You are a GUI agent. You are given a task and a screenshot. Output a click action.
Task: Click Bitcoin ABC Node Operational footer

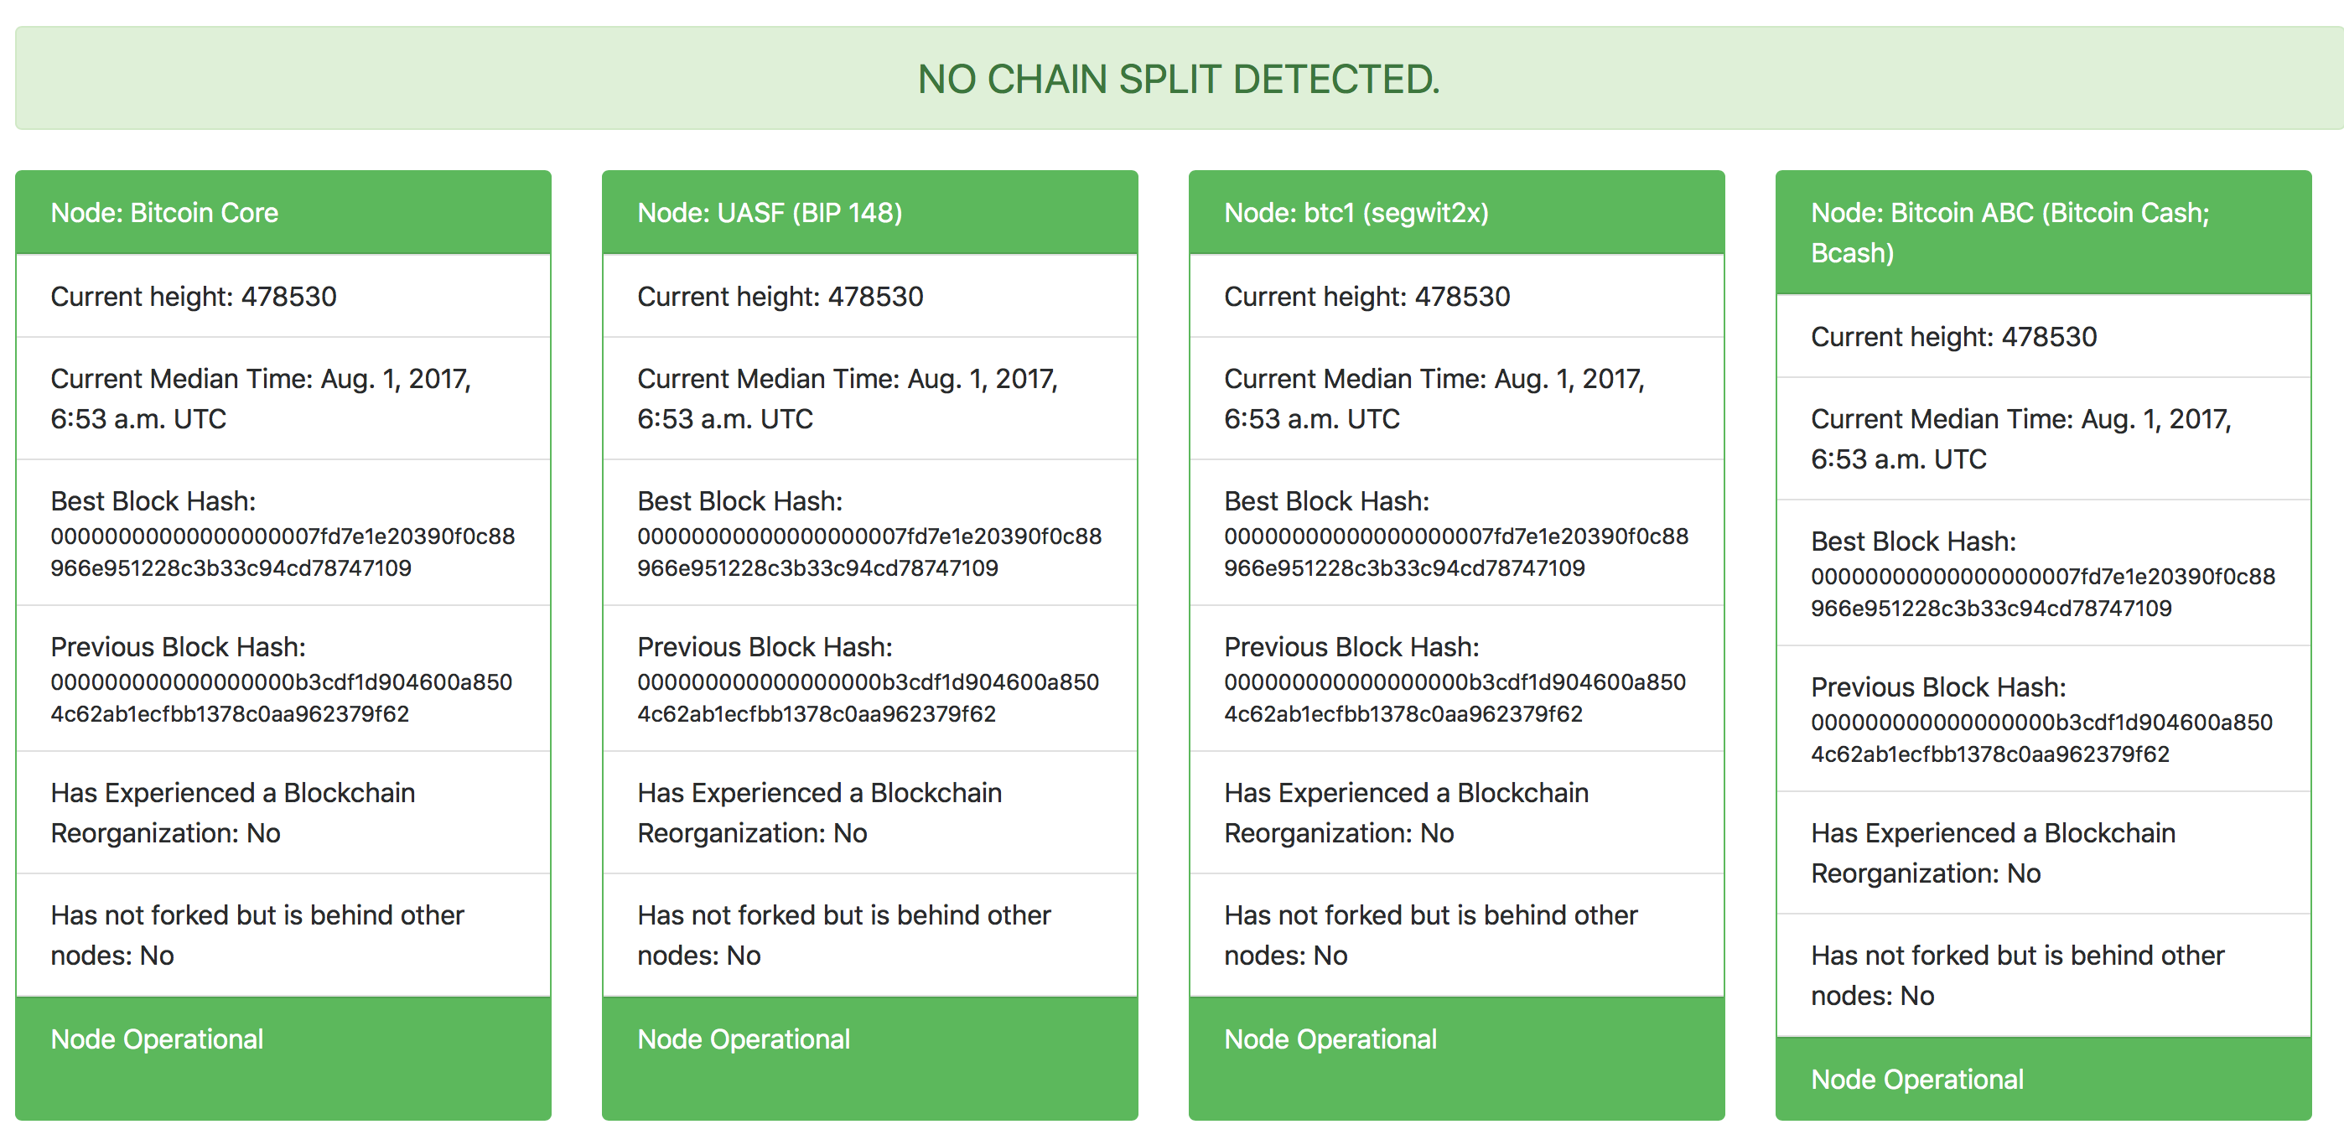tap(2044, 1079)
